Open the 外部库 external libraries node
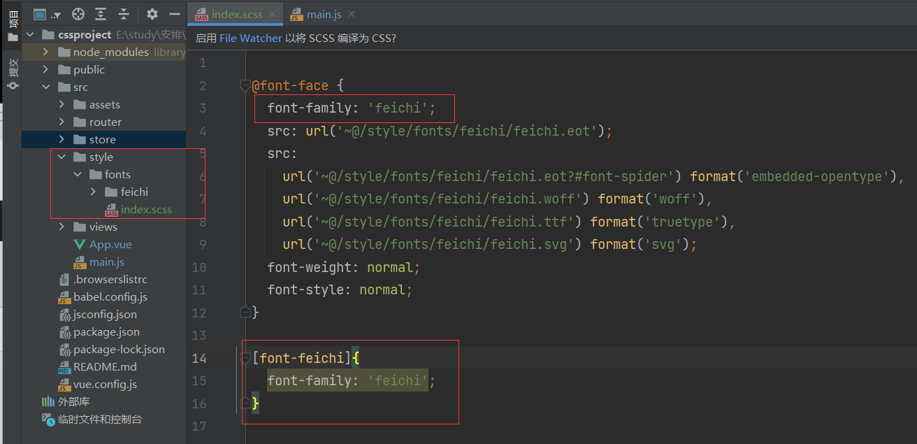This screenshot has width=917, height=444. click(x=73, y=402)
